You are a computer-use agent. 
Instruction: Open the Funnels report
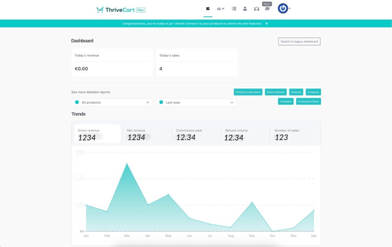(x=296, y=92)
